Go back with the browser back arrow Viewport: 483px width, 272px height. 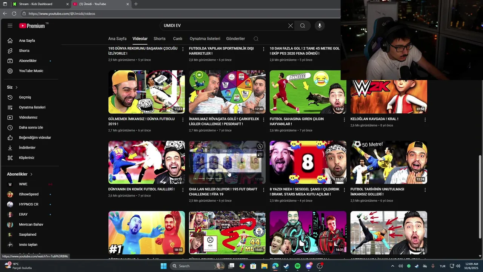[5, 14]
